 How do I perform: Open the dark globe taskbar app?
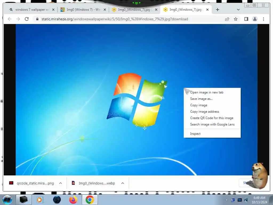[57, 200]
